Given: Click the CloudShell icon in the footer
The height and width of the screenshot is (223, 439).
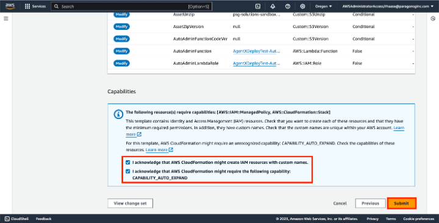Looking at the screenshot, I should tap(7, 219).
